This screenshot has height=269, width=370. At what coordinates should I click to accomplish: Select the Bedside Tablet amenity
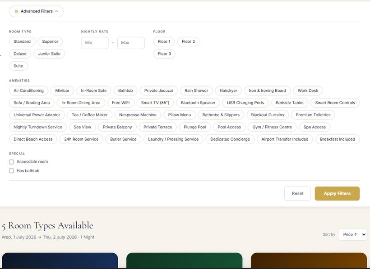tap(290, 103)
